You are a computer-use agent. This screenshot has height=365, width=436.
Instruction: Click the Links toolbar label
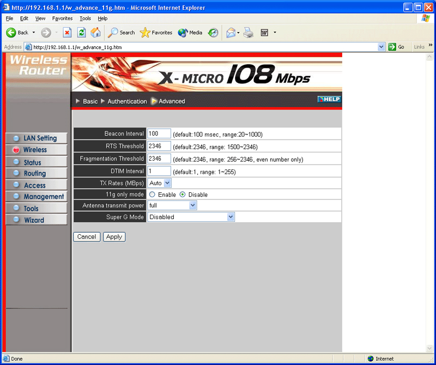419,47
